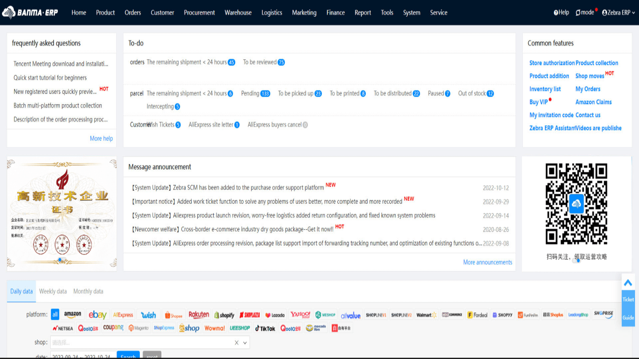
Task: Clear the shop field with the X
Action: (236, 342)
